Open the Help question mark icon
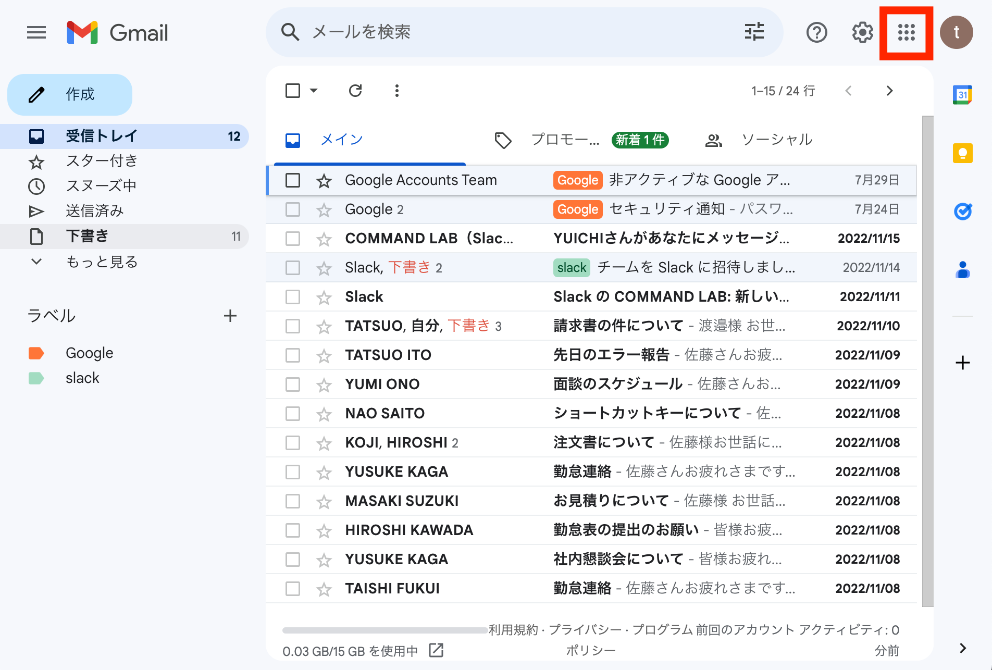The image size is (992, 670). (x=816, y=32)
